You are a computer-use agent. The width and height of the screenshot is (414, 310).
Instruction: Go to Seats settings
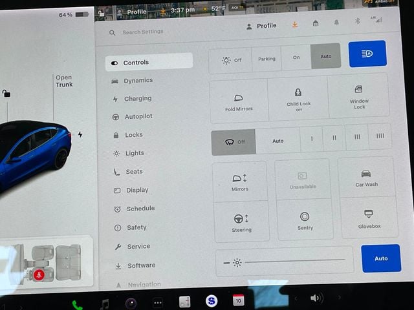pos(128,172)
